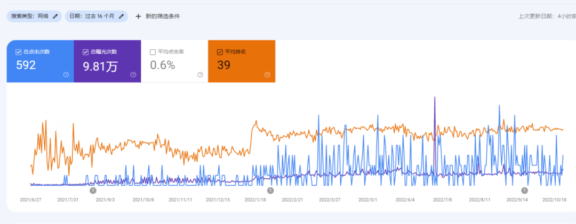Click the pencil icon on the 搜索类型 chip

tap(55, 16)
